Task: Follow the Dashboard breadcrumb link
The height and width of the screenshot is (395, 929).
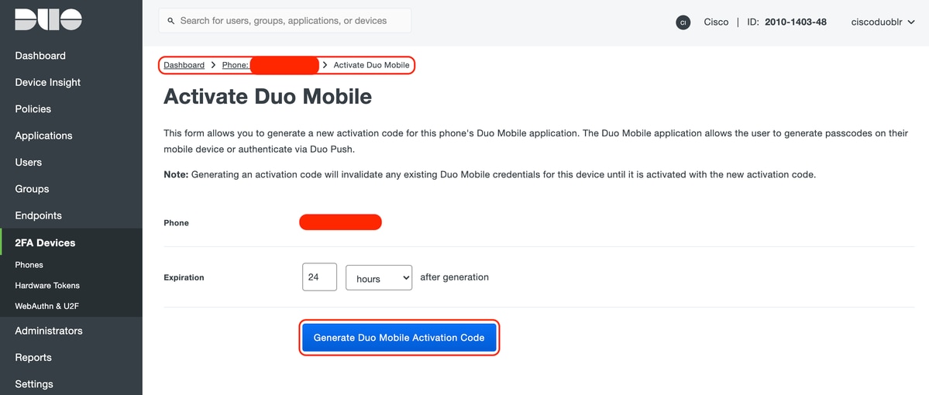Action: (x=184, y=65)
